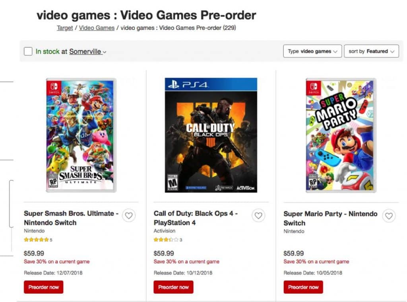This screenshot has height=302, width=407.
Task: Open the Type video games dropdown
Action: click(312, 51)
